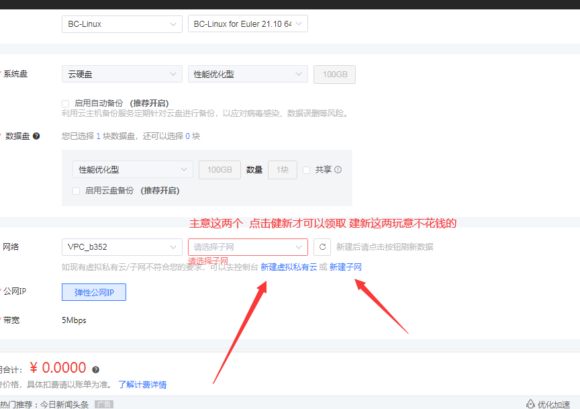Expand the 请选择子网 subnet dropdown
580x409 pixels.
click(x=248, y=247)
